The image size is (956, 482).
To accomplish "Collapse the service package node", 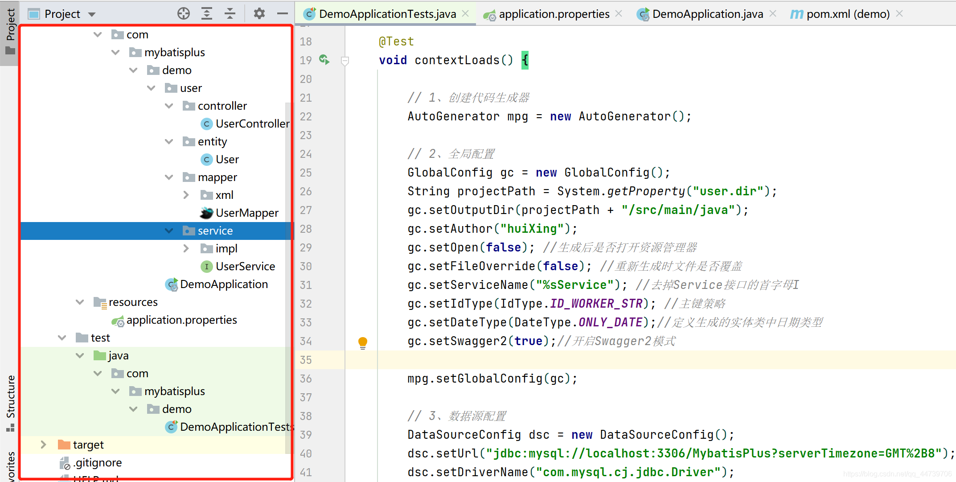I will click(169, 231).
